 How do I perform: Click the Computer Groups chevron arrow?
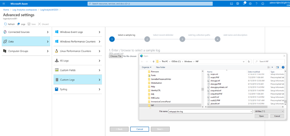point(48,51)
